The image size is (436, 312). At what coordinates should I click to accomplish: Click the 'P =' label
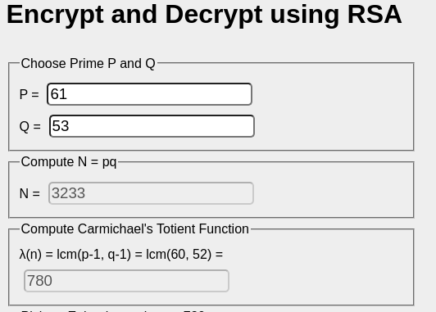click(30, 94)
